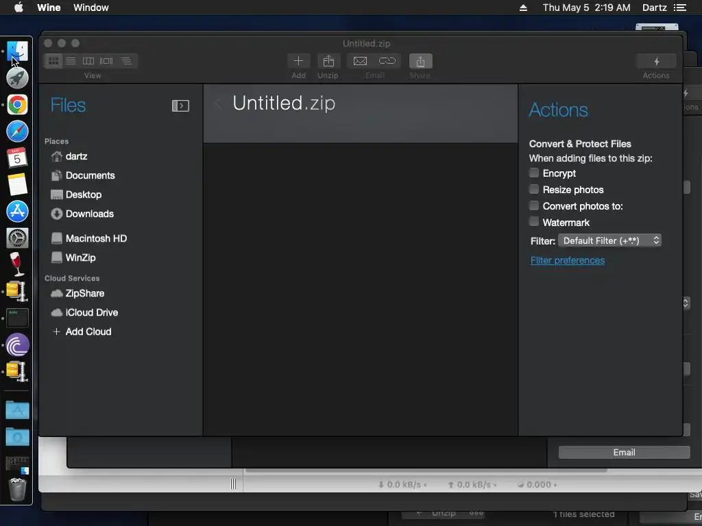
Task: Open the Wine menu
Action: (49, 8)
